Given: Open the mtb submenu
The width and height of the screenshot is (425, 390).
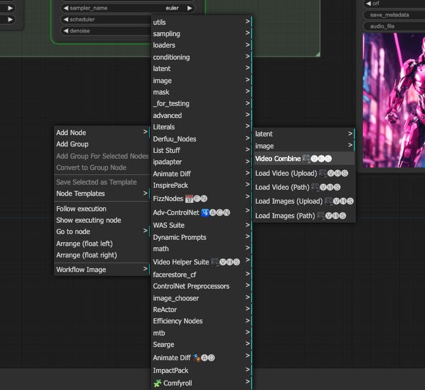Looking at the screenshot, I should tap(201, 333).
